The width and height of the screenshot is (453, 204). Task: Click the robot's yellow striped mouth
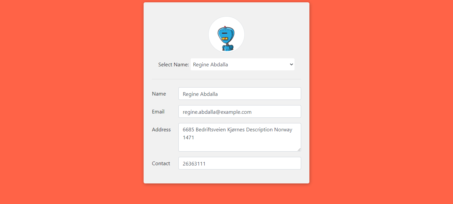[225, 39]
